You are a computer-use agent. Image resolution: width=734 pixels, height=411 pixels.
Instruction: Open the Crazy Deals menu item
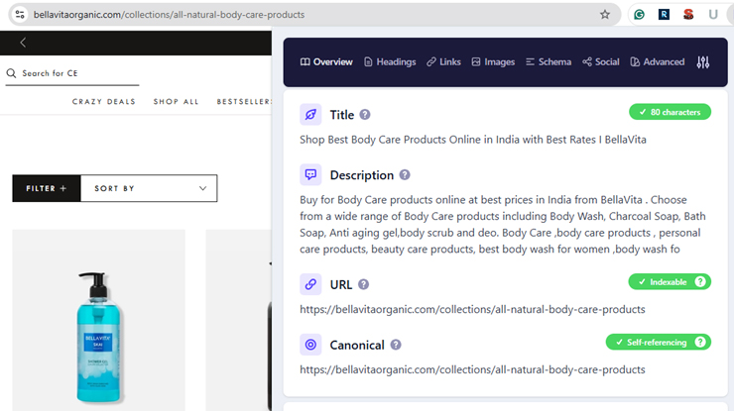tap(104, 101)
